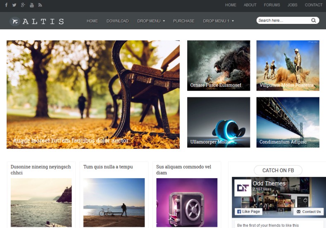Open 'Sus aliquam commodo vel diam' title
Viewport: 326px width, 228px height.
183,170
